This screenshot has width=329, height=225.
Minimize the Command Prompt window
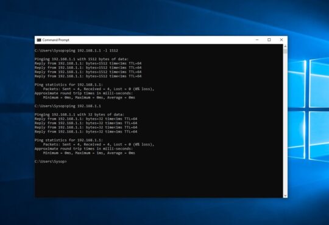click(x=257, y=40)
